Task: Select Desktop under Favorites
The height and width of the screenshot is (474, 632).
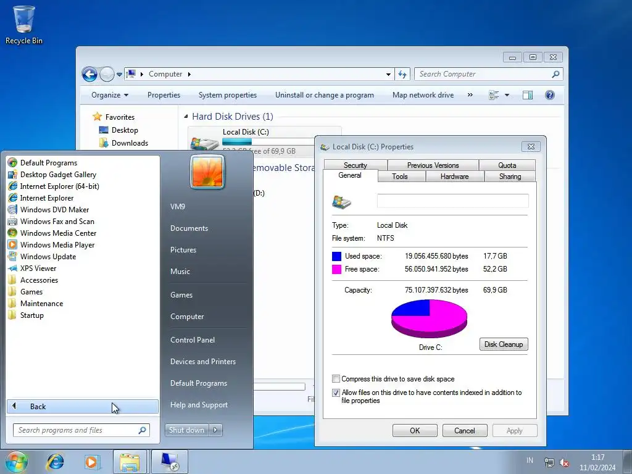Action: [118, 130]
